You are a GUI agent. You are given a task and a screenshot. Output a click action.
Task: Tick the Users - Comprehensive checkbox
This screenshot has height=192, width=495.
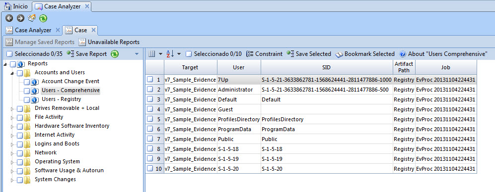tap(27, 91)
